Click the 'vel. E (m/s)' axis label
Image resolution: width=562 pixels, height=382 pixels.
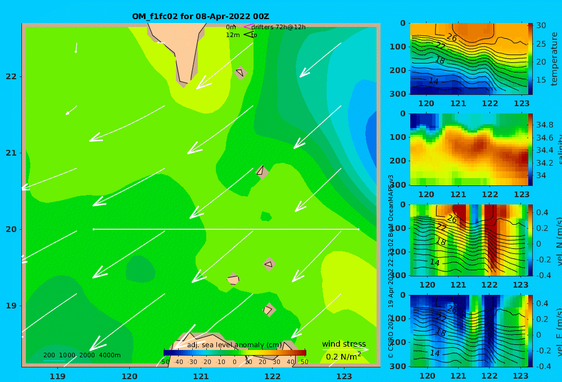pyautogui.click(x=559, y=332)
